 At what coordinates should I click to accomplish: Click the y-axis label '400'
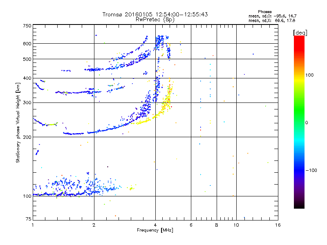tap(27, 78)
